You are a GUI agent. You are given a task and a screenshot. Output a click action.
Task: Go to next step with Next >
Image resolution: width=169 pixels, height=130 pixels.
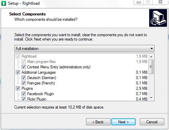123,122
